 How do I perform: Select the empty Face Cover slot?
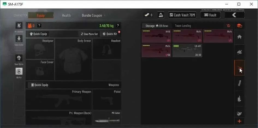40,70
